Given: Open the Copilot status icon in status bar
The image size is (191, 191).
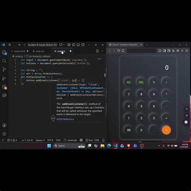Looking at the screenshot, I should 81,140.
